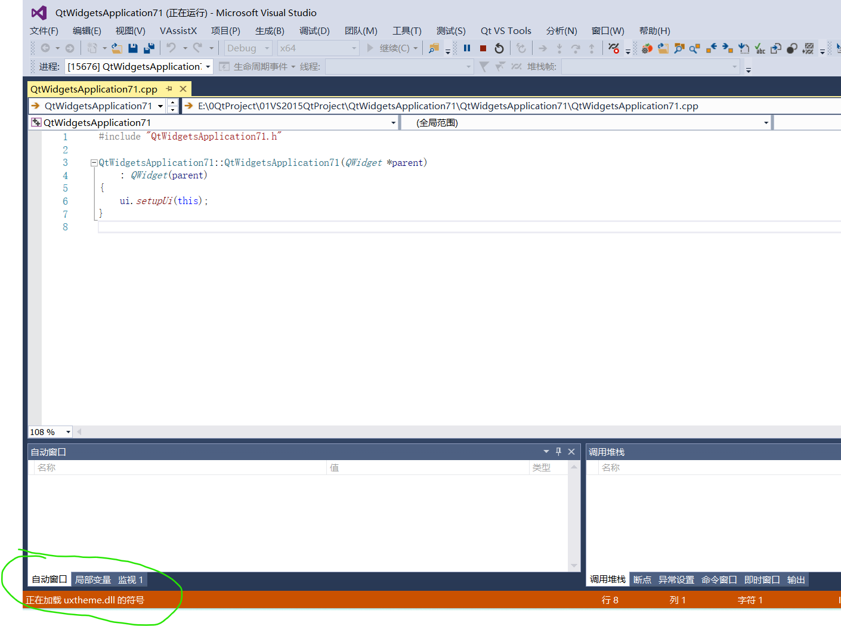The image size is (841, 626).
Task: Click the Show Next Statement arrow icon
Action: click(x=543, y=48)
